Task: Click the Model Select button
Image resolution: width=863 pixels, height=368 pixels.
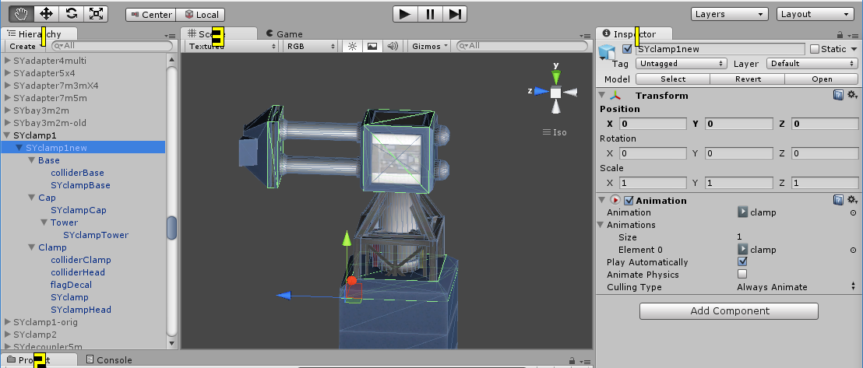Action: pyautogui.click(x=673, y=79)
